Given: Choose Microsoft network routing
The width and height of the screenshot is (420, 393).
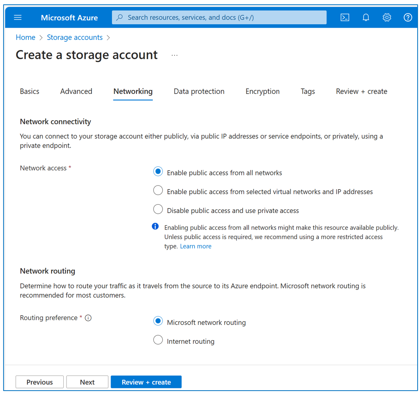Looking at the screenshot, I should click(x=158, y=322).
